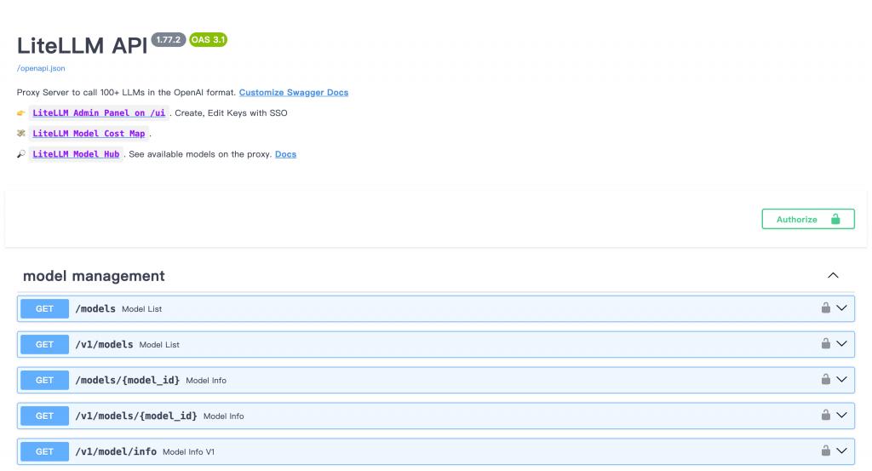Click the Authorize button
Image resolution: width=872 pixels, height=471 pixels.
tap(808, 219)
